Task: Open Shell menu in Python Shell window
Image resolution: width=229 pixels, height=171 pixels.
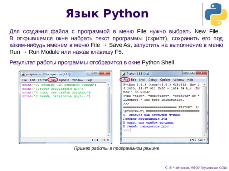Action: (142, 80)
